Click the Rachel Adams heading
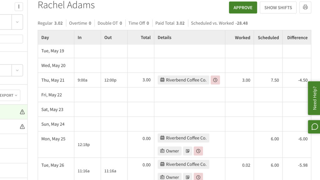 coord(66,5)
